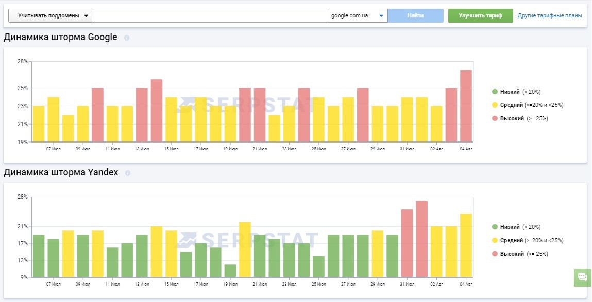Click the 9% axis label in Yandex chart
The image size is (592, 302).
[24, 277]
